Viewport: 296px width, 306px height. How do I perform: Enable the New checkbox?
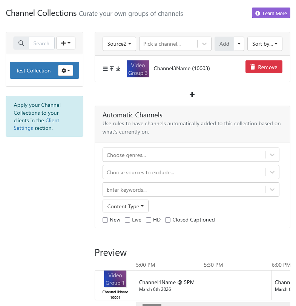pyautogui.click(x=105, y=220)
